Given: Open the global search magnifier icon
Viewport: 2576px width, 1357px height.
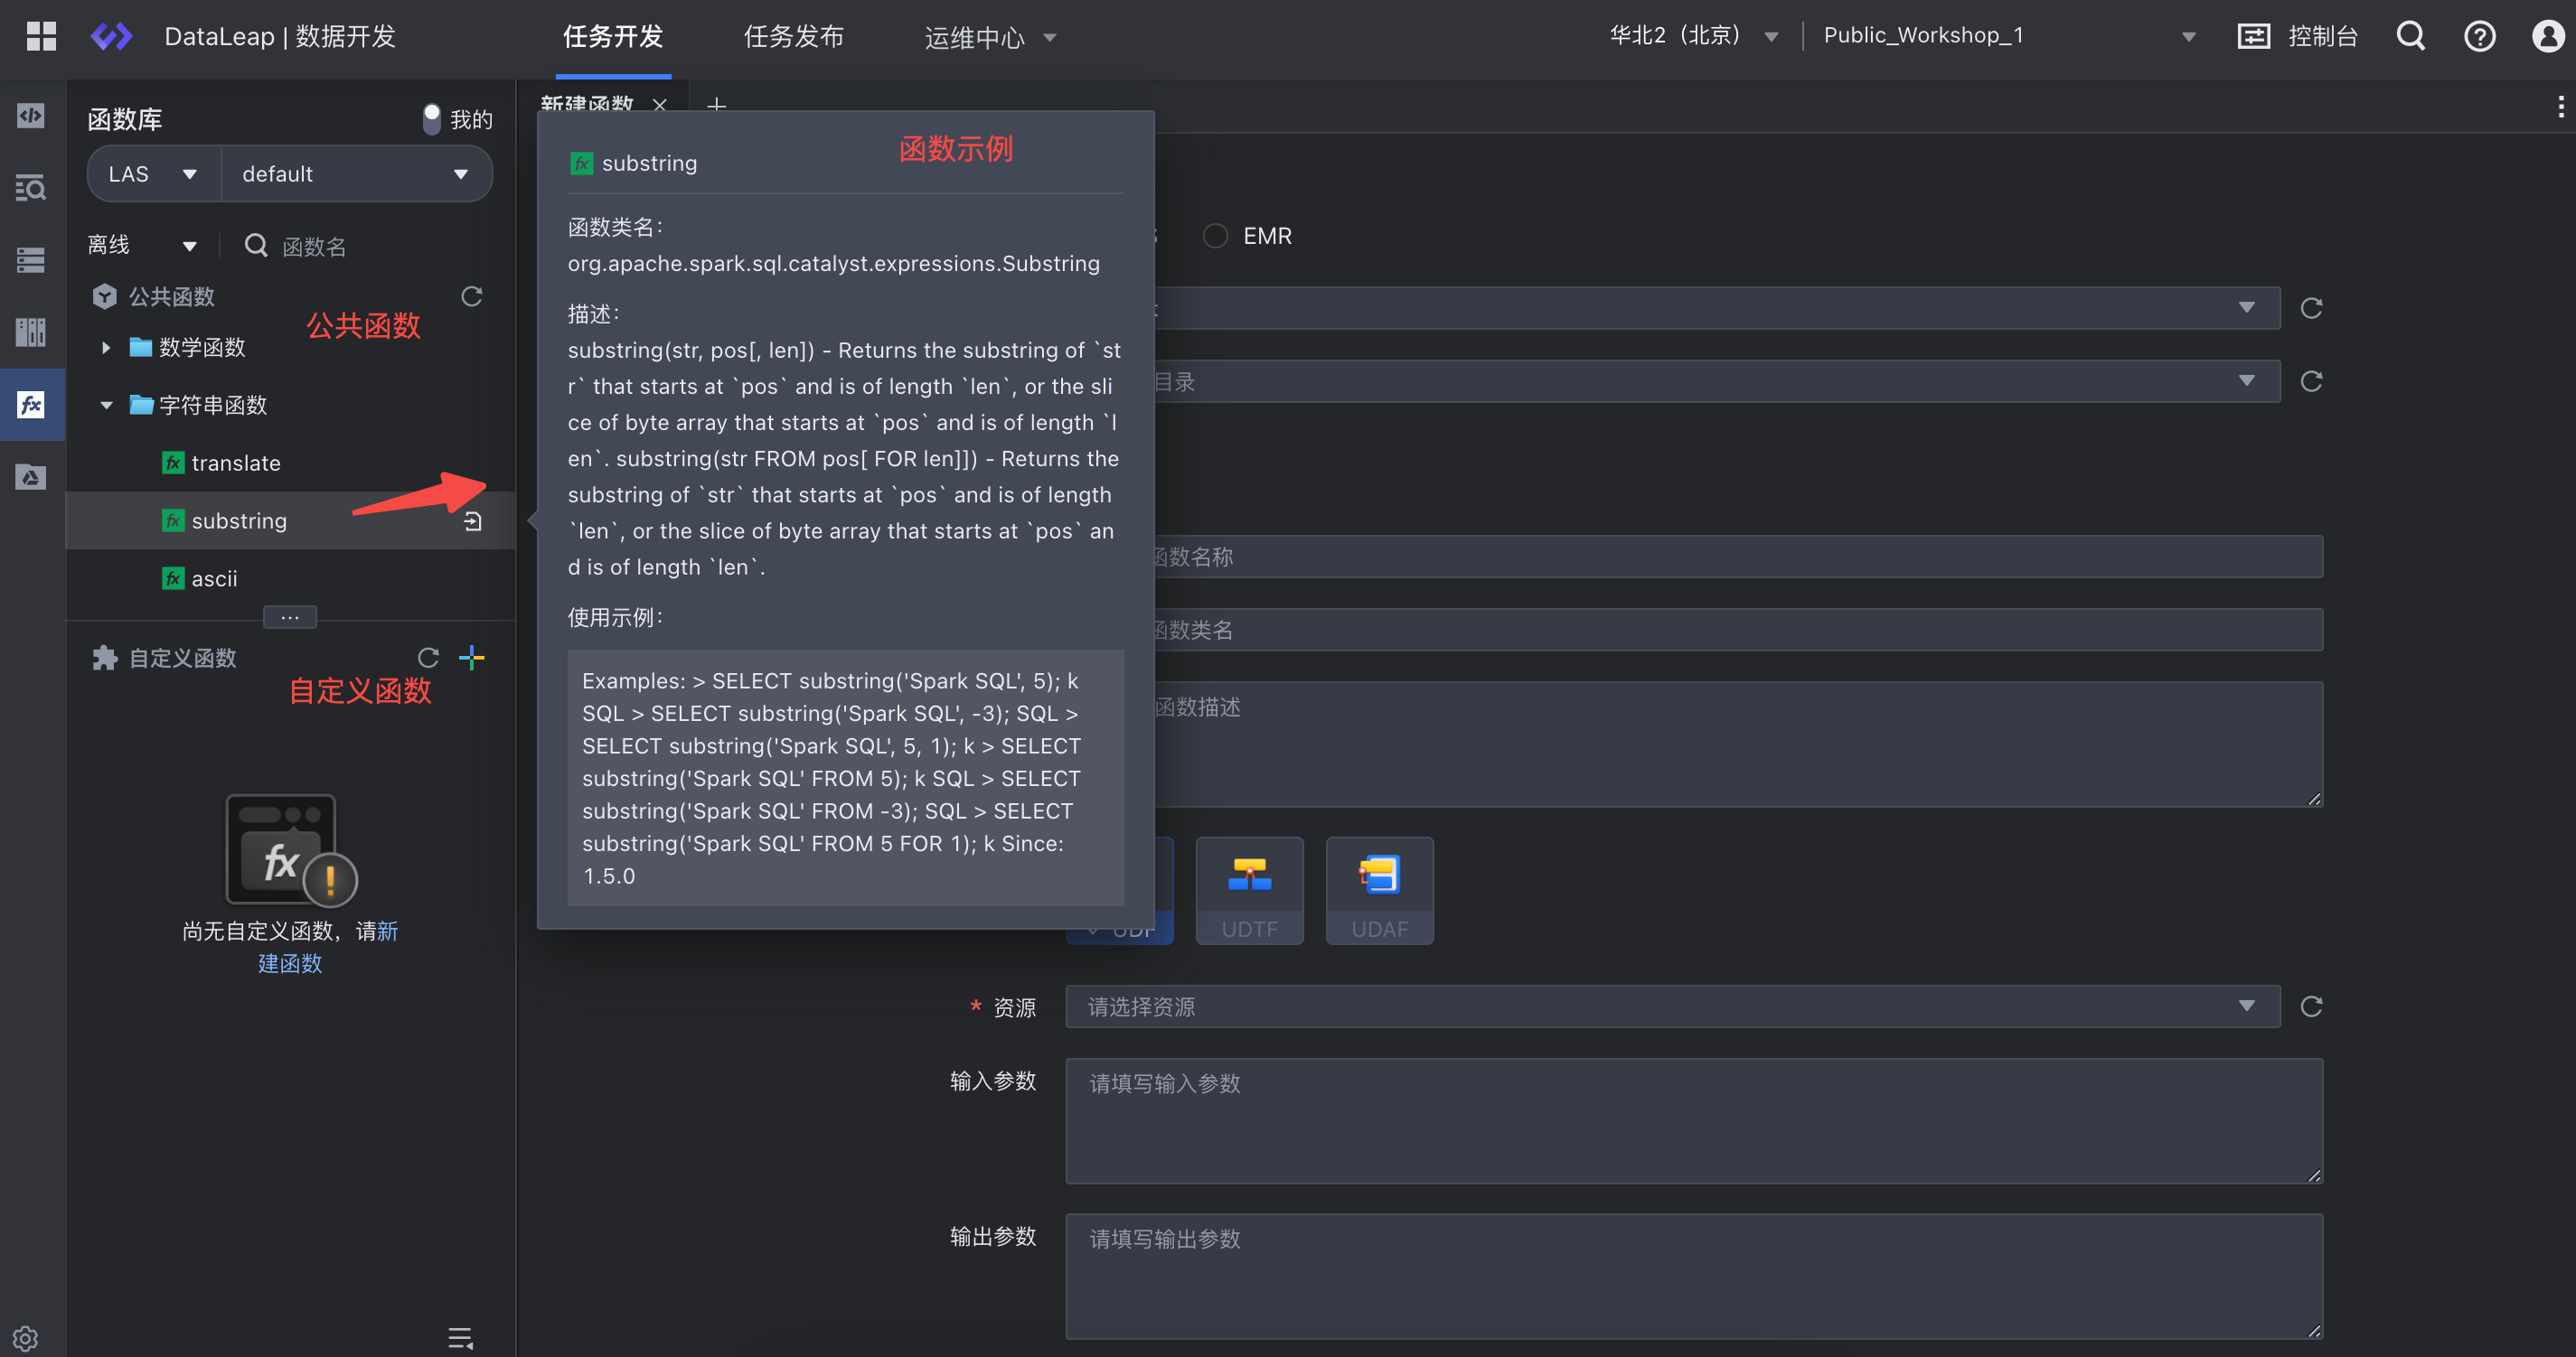Looking at the screenshot, I should [2411, 37].
